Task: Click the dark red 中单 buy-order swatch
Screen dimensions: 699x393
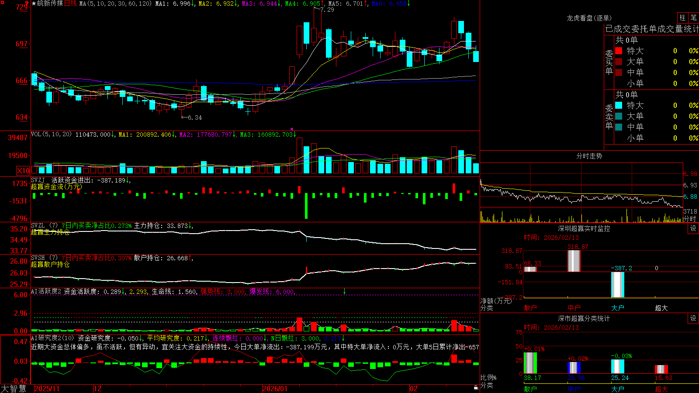Action: [x=619, y=72]
